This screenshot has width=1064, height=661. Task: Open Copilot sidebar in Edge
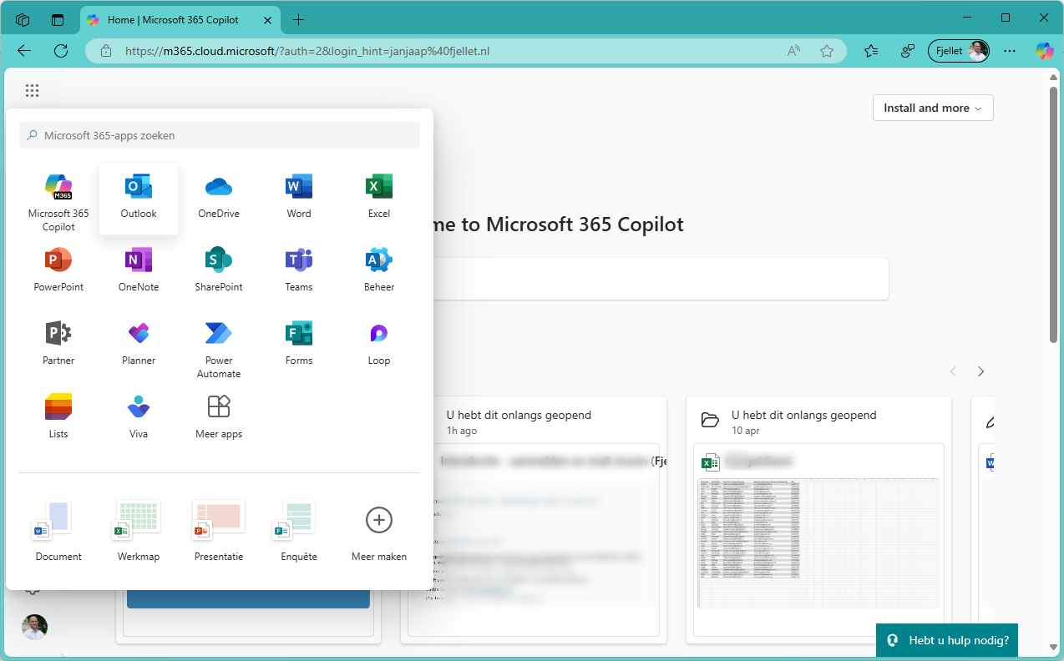point(1045,51)
